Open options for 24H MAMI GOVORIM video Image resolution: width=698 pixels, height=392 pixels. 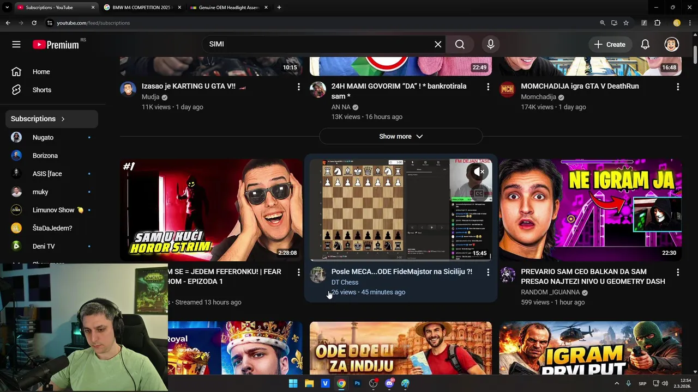tap(488, 87)
